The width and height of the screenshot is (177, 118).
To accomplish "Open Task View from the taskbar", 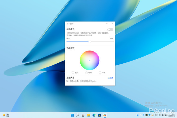I will (x=83, y=115).
